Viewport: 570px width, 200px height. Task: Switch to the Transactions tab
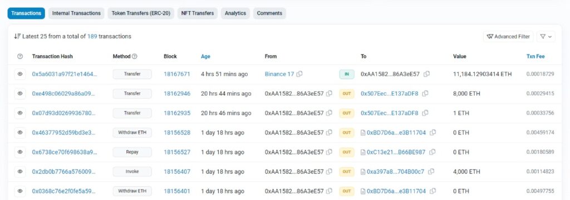pos(26,13)
